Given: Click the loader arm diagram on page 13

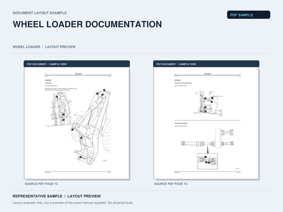Looking at the screenshot, I should coord(91,127).
